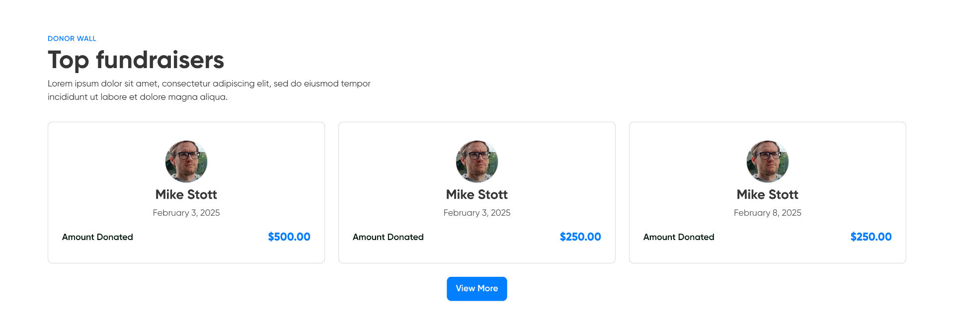Click the View More button
Image resolution: width=954 pixels, height=333 pixels.
(x=477, y=289)
